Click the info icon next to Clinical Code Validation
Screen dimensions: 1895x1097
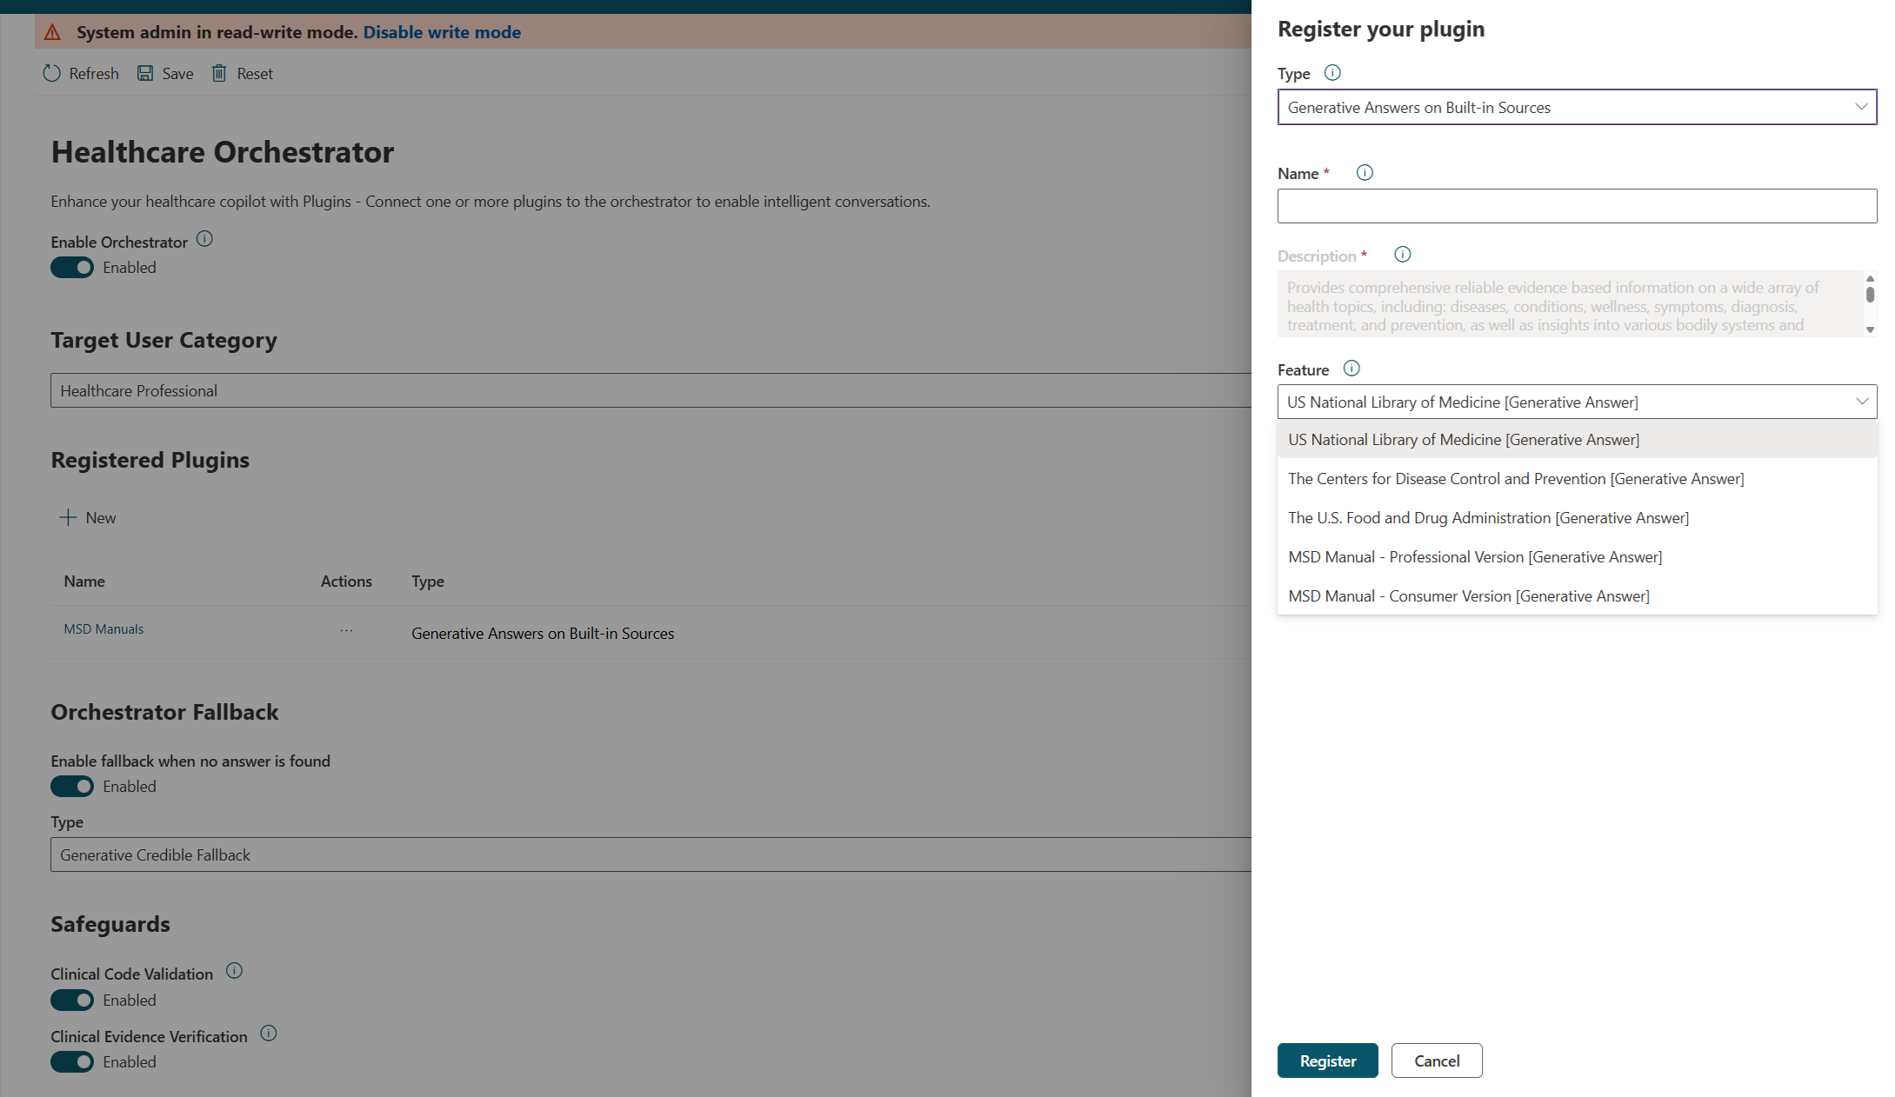point(234,972)
